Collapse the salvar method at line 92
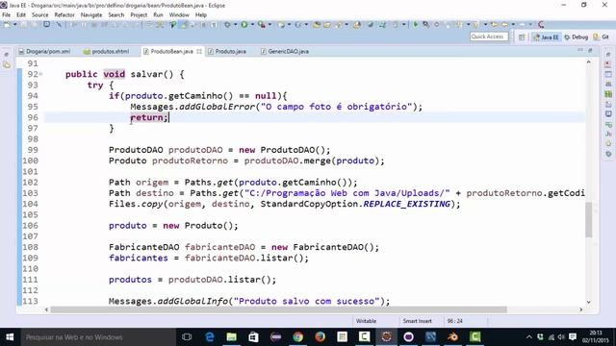Viewport: 616px width, 346px height. coord(40,74)
